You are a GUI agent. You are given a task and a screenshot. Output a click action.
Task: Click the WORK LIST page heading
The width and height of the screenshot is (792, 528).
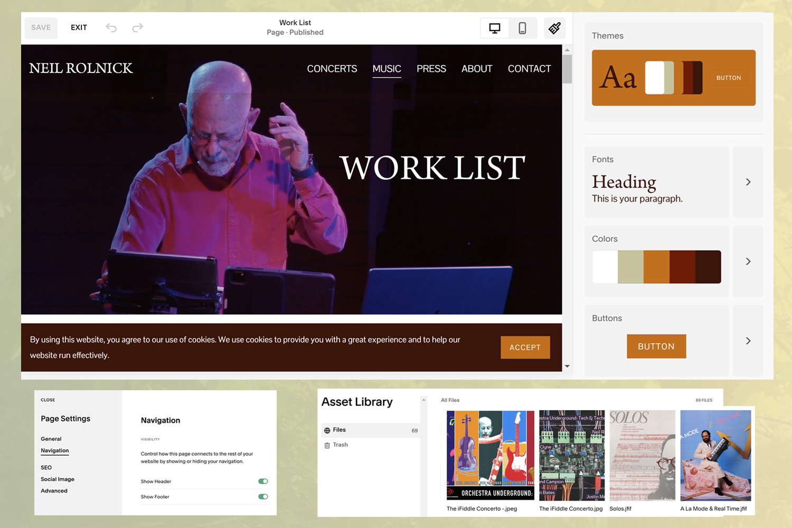pos(432,168)
